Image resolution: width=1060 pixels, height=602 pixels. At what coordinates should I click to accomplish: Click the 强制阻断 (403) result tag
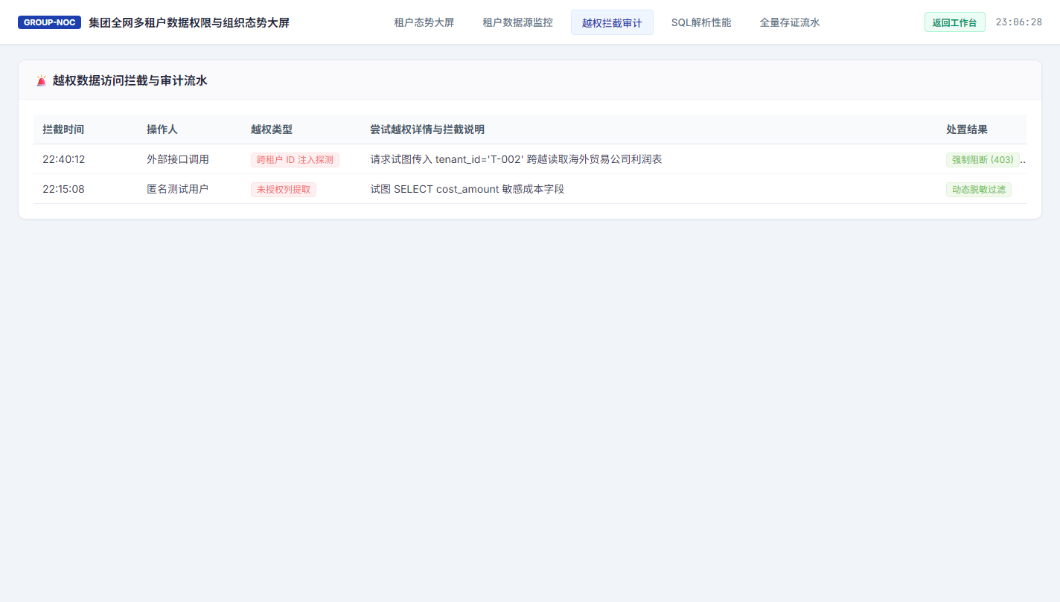point(983,159)
